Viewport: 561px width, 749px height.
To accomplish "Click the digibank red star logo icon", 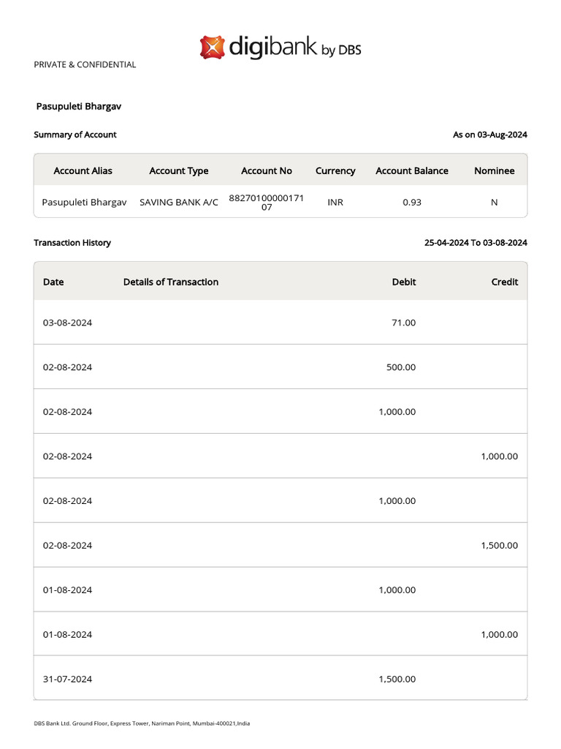I will click(213, 48).
